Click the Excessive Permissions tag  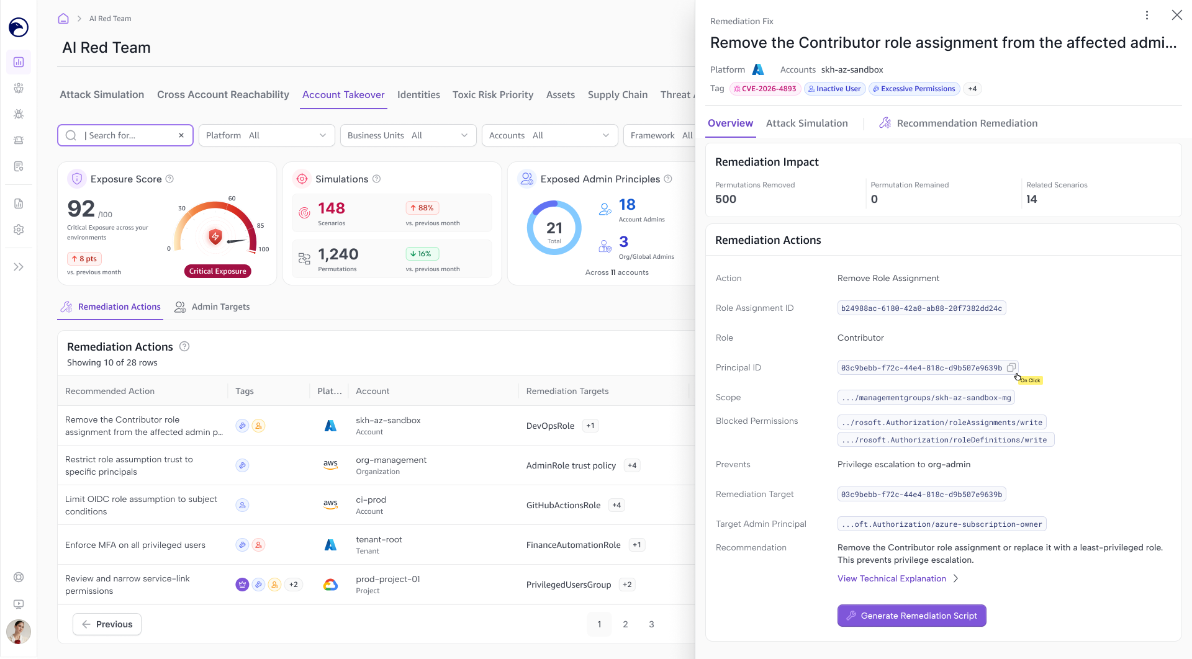(914, 89)
